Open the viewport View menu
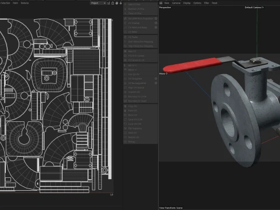Viewport: 280px width, 210px height. pyautogui.click(x=167, y=3)
